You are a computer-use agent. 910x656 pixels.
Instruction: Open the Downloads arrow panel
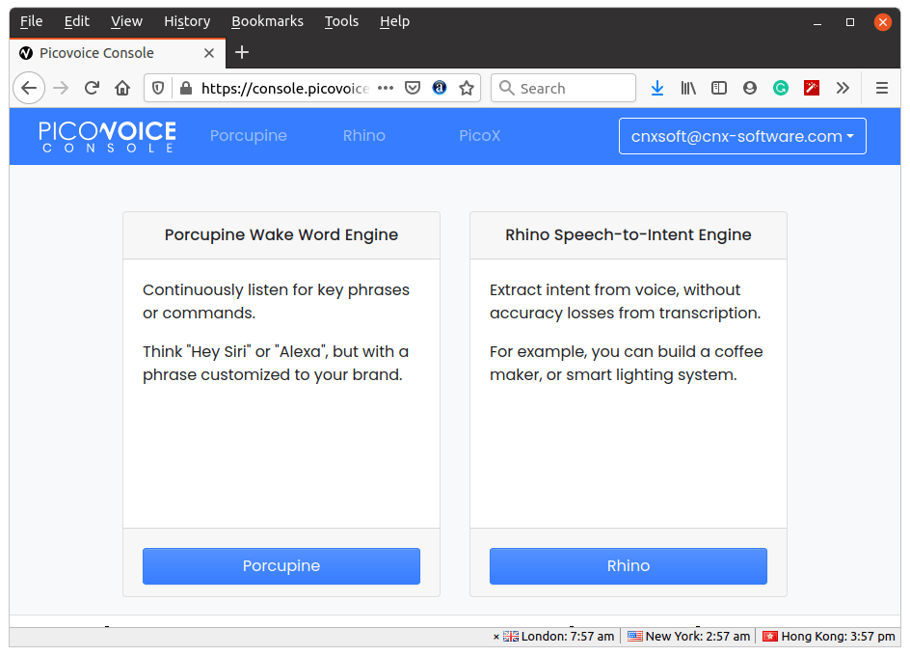(657, 89)
